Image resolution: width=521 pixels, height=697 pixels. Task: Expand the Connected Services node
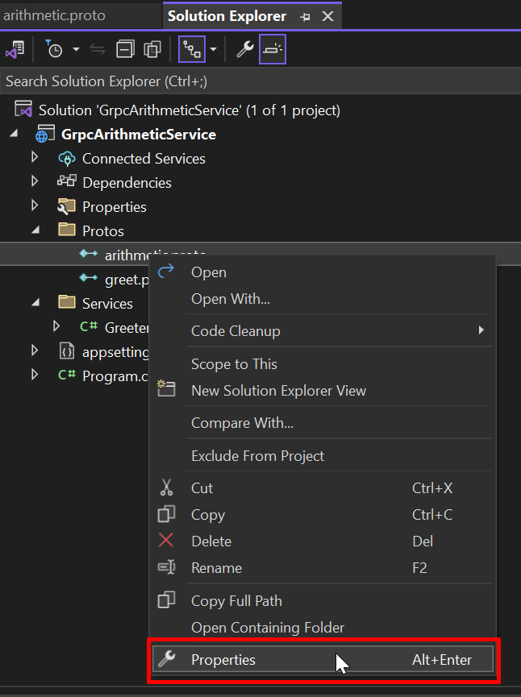click(x=35, y=158)
